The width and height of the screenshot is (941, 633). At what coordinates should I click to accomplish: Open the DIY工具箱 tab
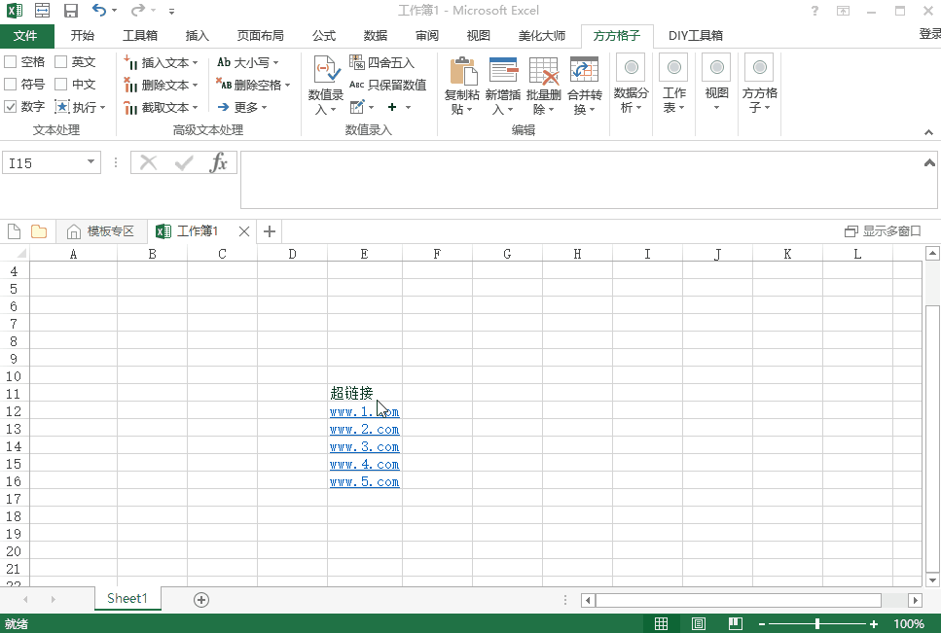click(696, 36)
